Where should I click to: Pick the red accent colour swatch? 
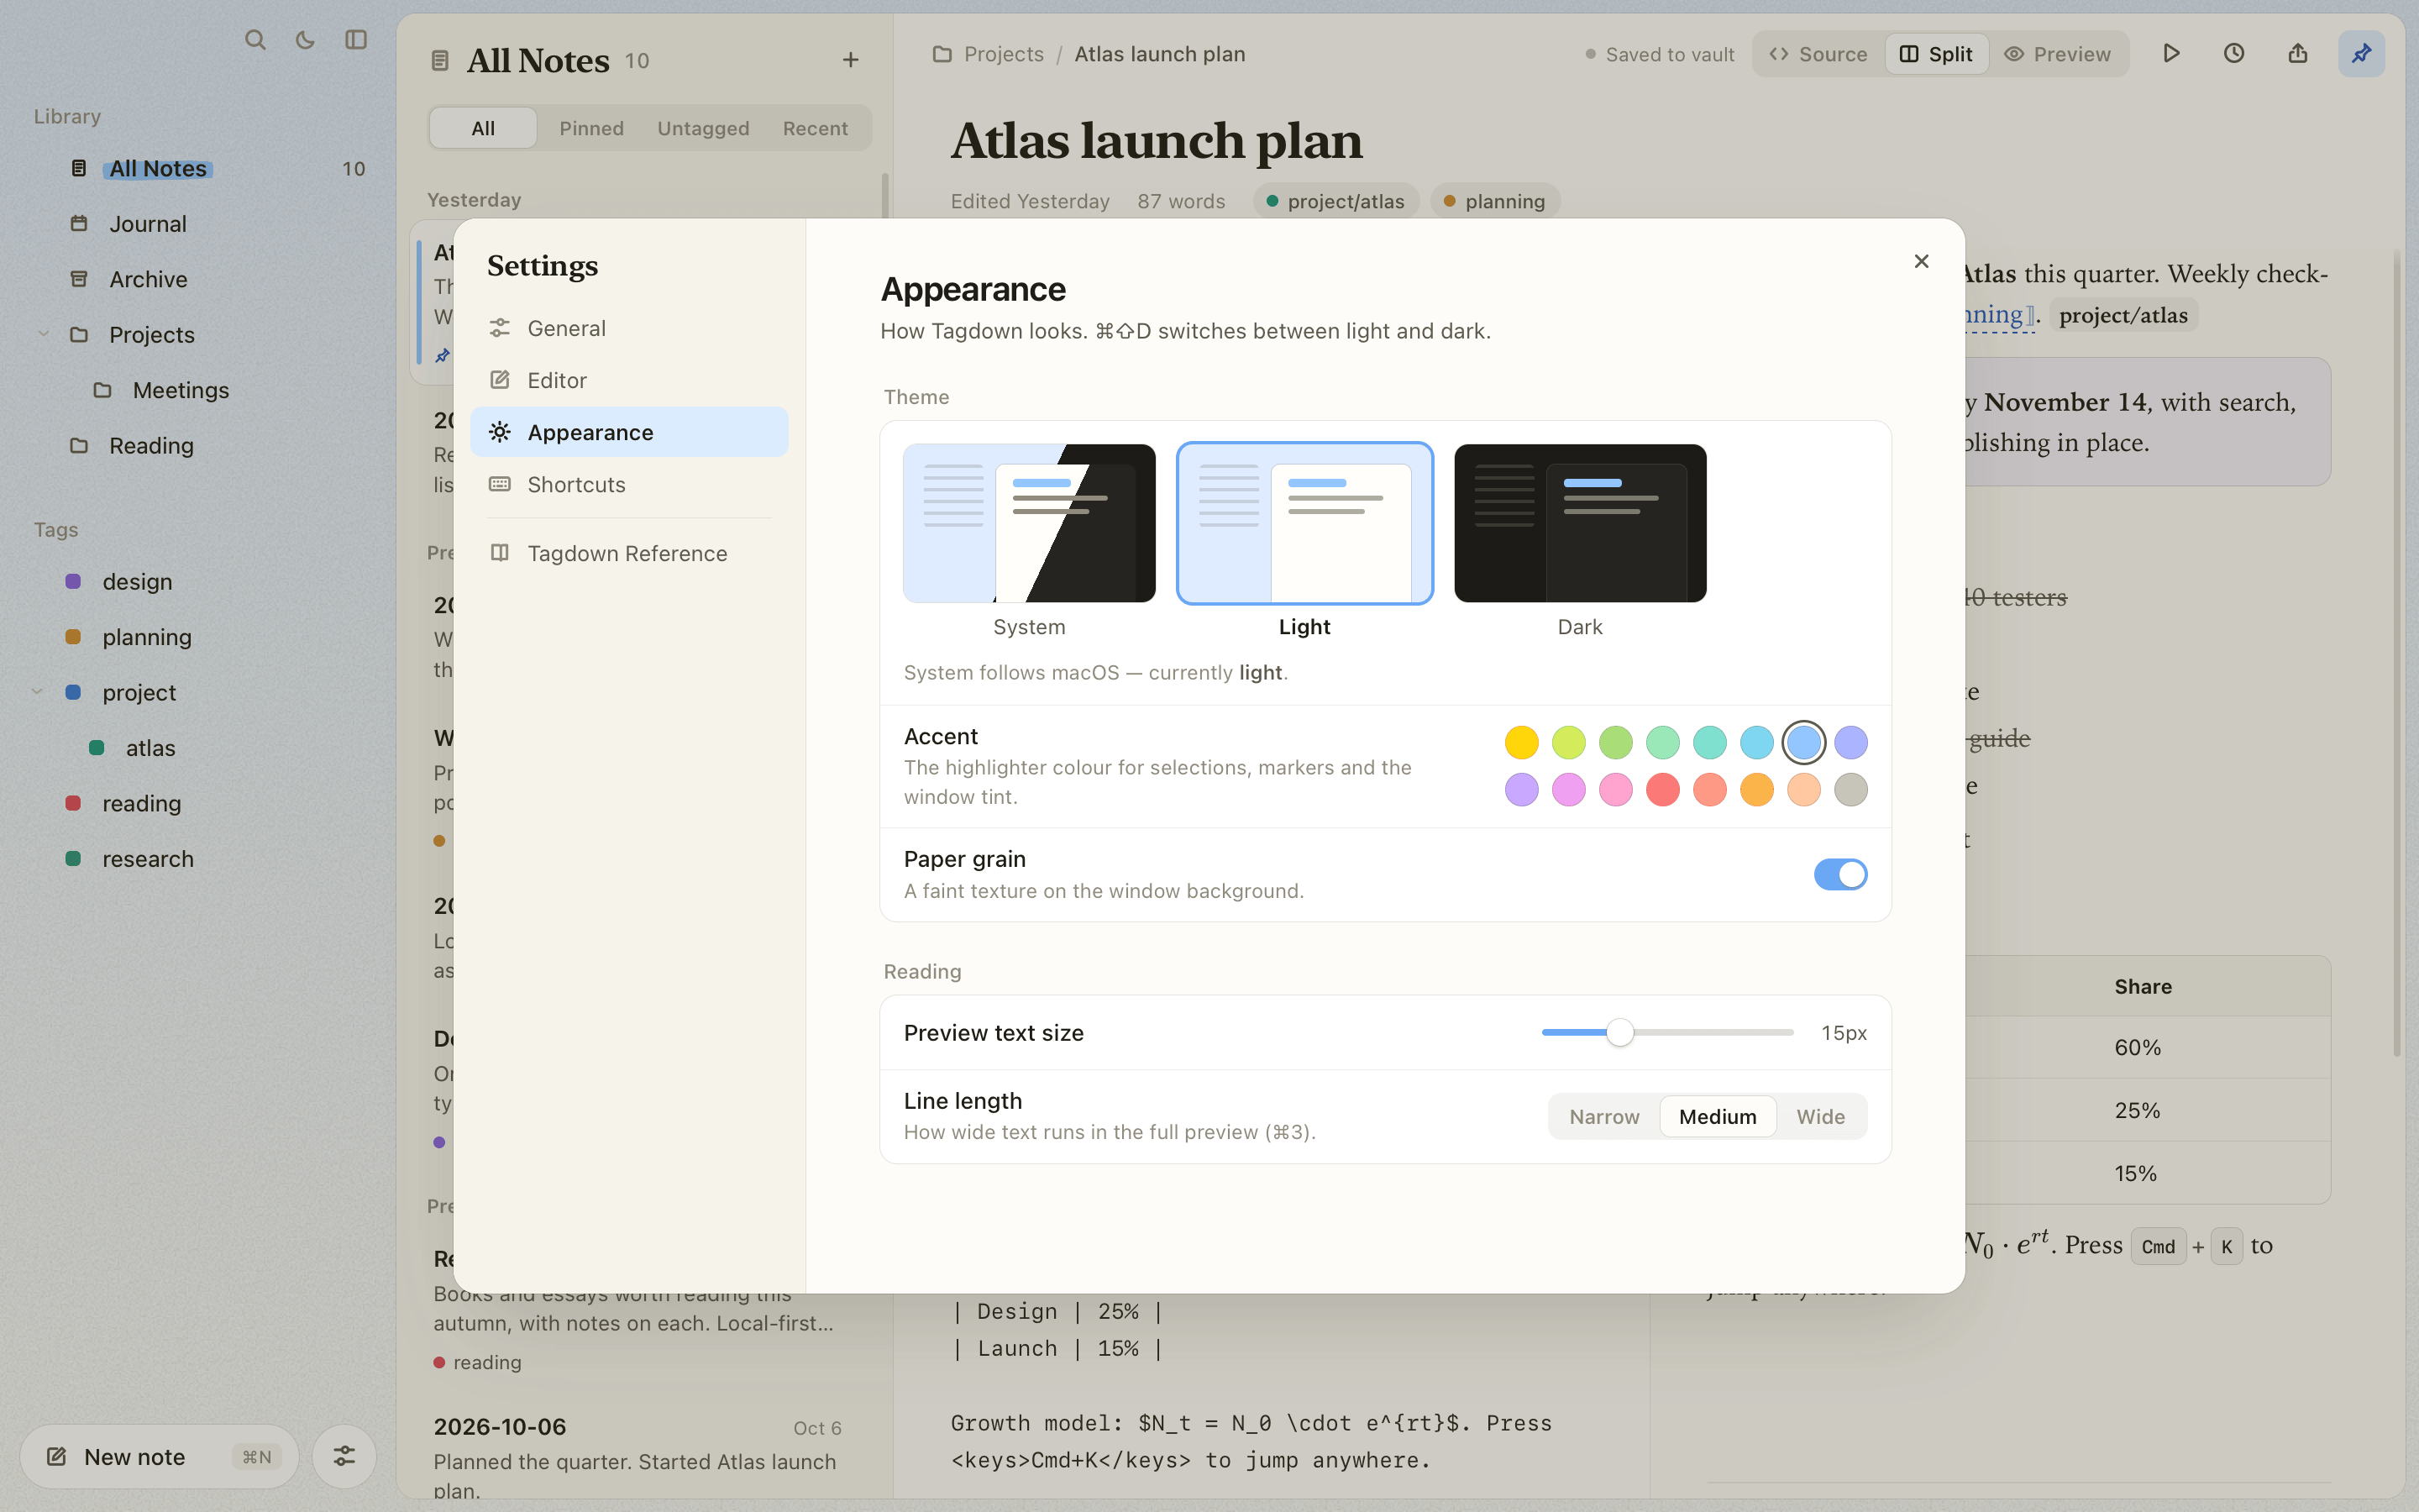[1662, 789]
